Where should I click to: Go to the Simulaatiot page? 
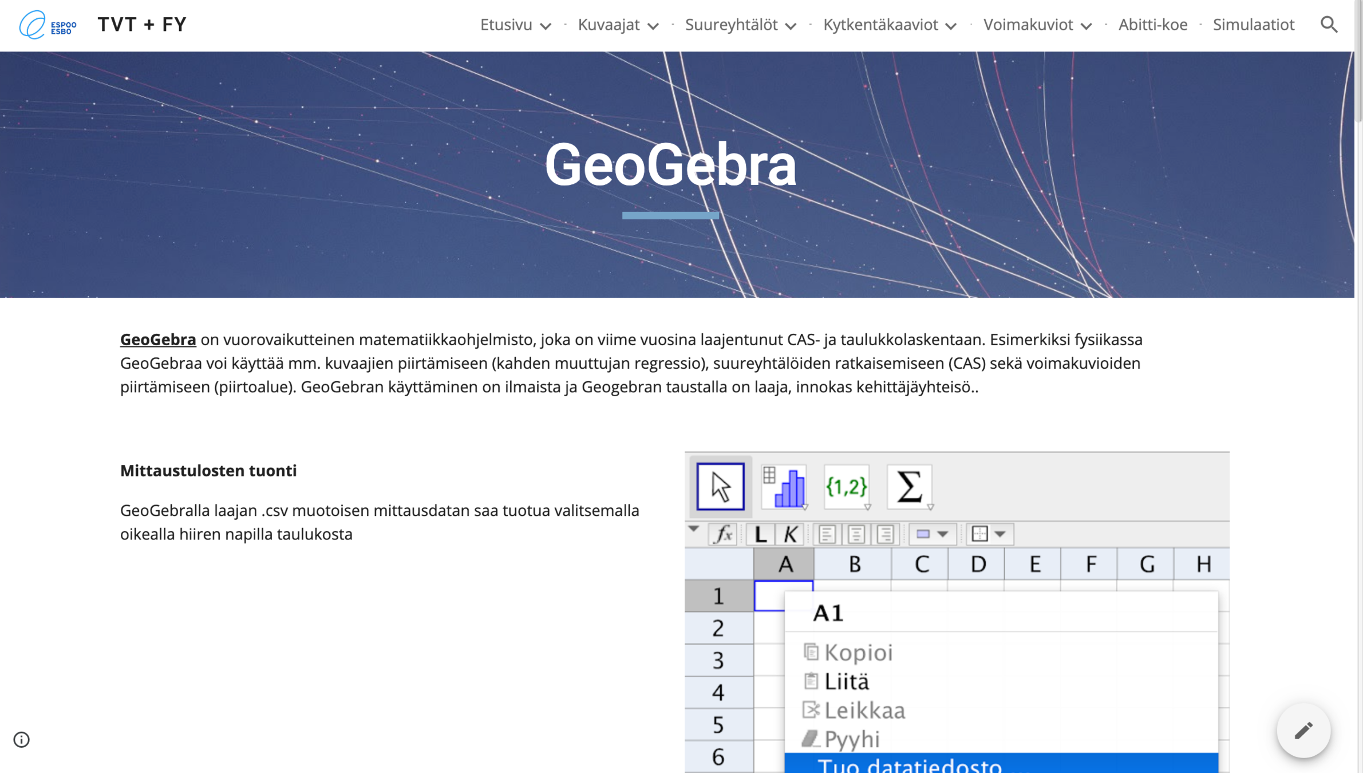pyautogui.click(x=1253, y=25)
